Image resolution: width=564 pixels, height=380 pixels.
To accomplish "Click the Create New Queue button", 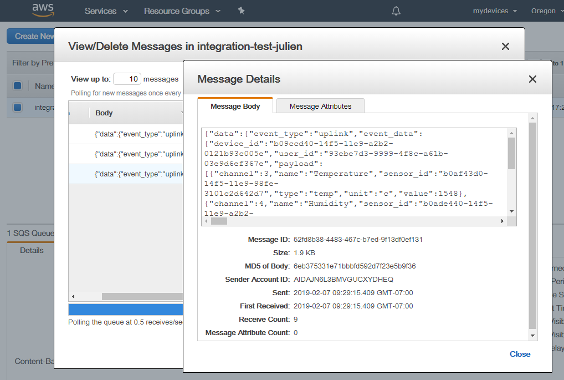I will click(30, 36).
